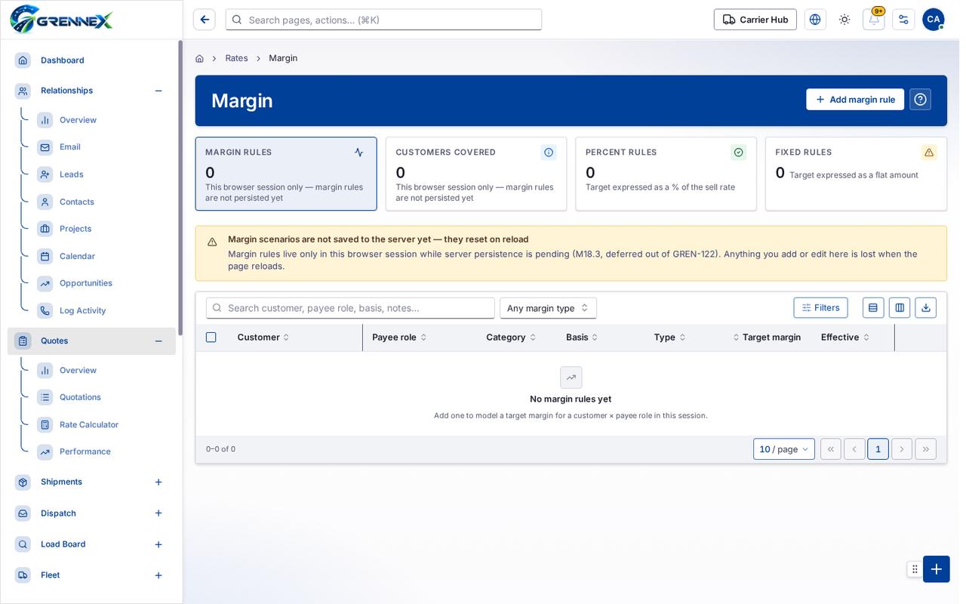Click the export download icon
This screenshot has width=966, height=604.
[x=926, y=308]
